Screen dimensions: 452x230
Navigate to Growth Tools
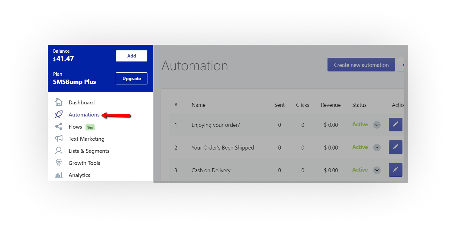[84, 163]
